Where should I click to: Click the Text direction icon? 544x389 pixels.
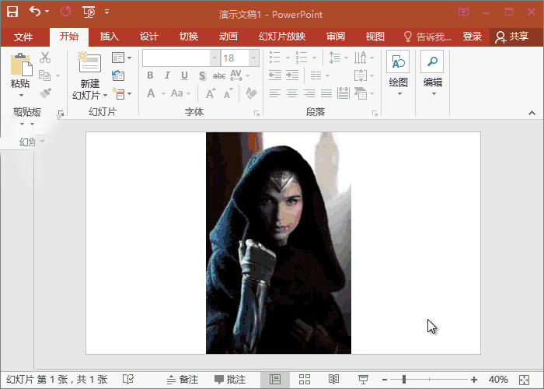[x=360, y=58]
